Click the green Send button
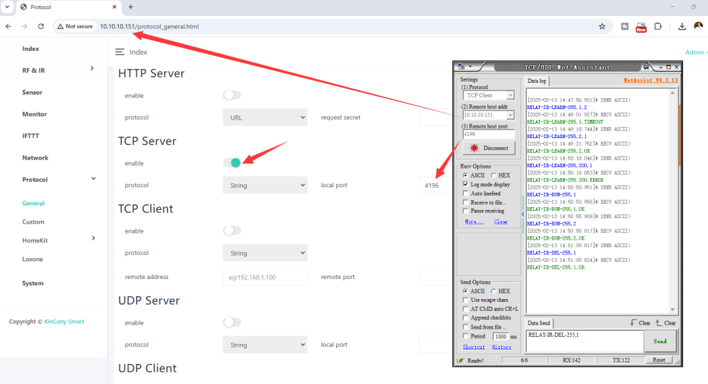Image resolution: width=708 pixels, height=384 pixels. (660, 341)
